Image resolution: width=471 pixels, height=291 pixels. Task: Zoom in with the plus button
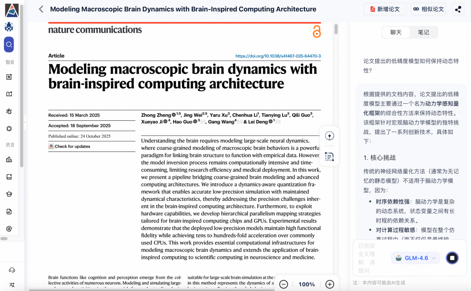pyautogui.click(x=330, y=284)
